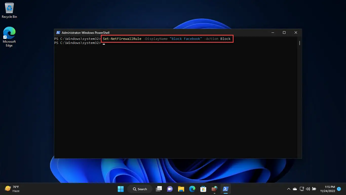
Task: Click the 'Administrator: Windows PowerShell' title text
Action: pos(86,33)
